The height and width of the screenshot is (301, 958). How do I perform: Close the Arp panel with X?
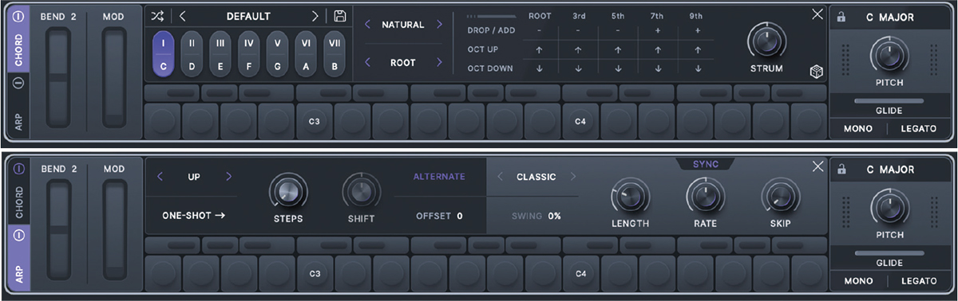click(x=817, y=166)
